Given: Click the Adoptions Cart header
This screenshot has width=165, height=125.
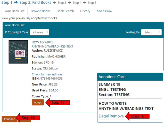Looking at the screenshot, I should (130, 77).
